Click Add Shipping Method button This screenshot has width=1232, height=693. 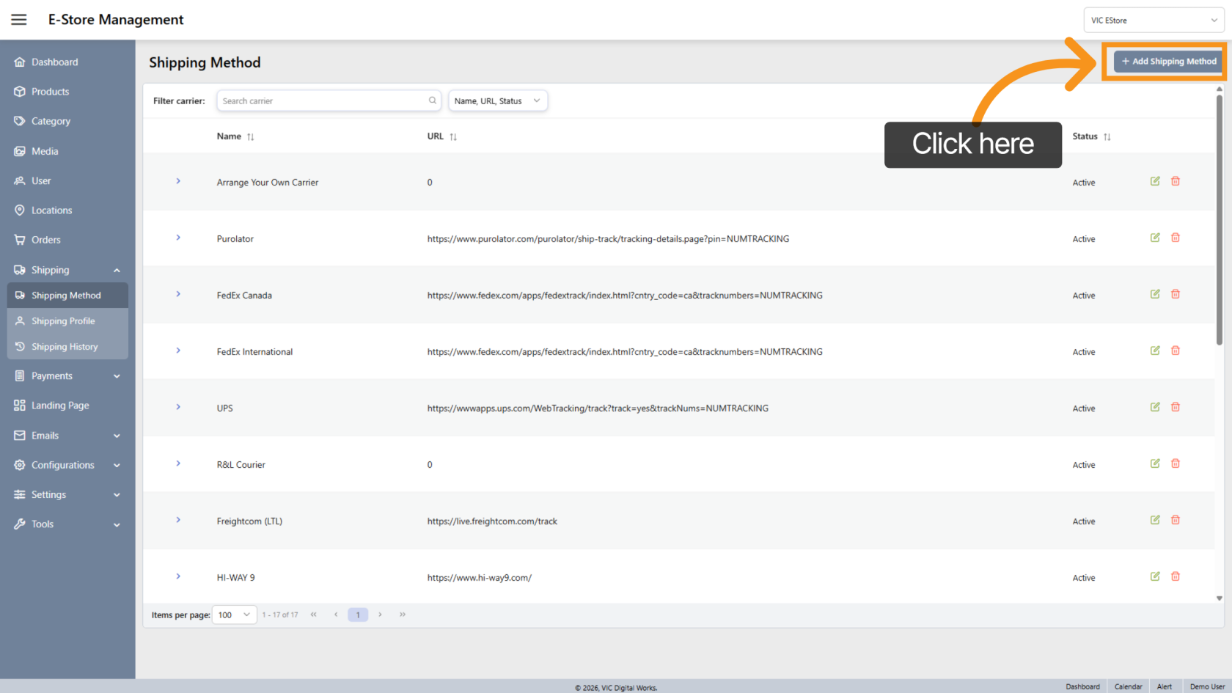coord(1169,62)
